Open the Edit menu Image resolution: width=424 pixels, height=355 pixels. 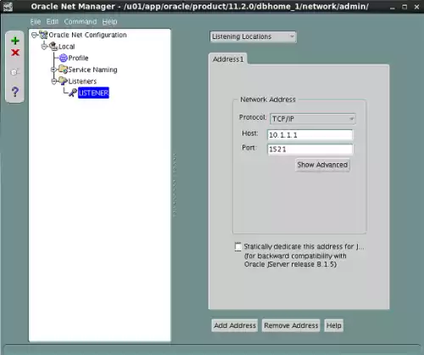pos(53,22)
